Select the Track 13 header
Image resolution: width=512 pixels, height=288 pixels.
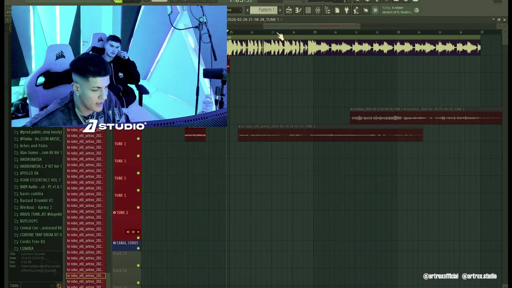[x=127, y=259]
